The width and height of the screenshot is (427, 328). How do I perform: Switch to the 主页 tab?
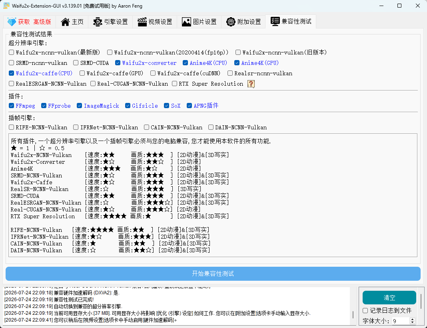(x=72, y=22)
